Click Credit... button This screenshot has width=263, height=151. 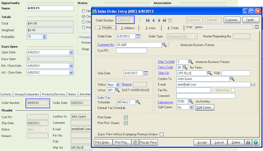[x=251, y=20]
